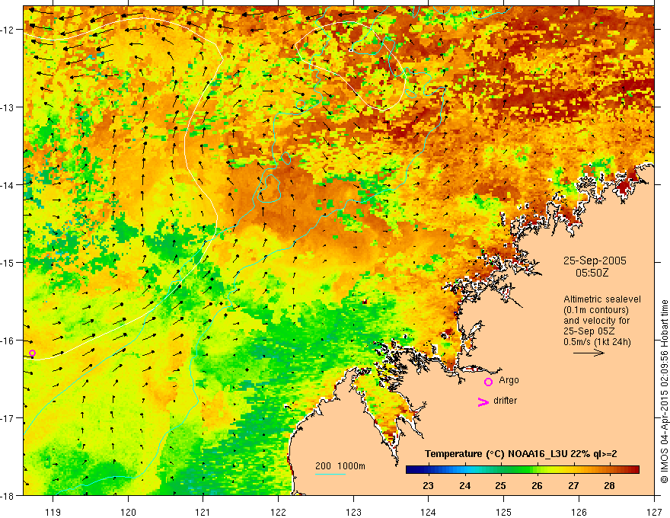Image resolution: width=670 pixels, height=518 pixels.
Task: Click the '(0.1m contours)' text
Action: click(596, 310)
